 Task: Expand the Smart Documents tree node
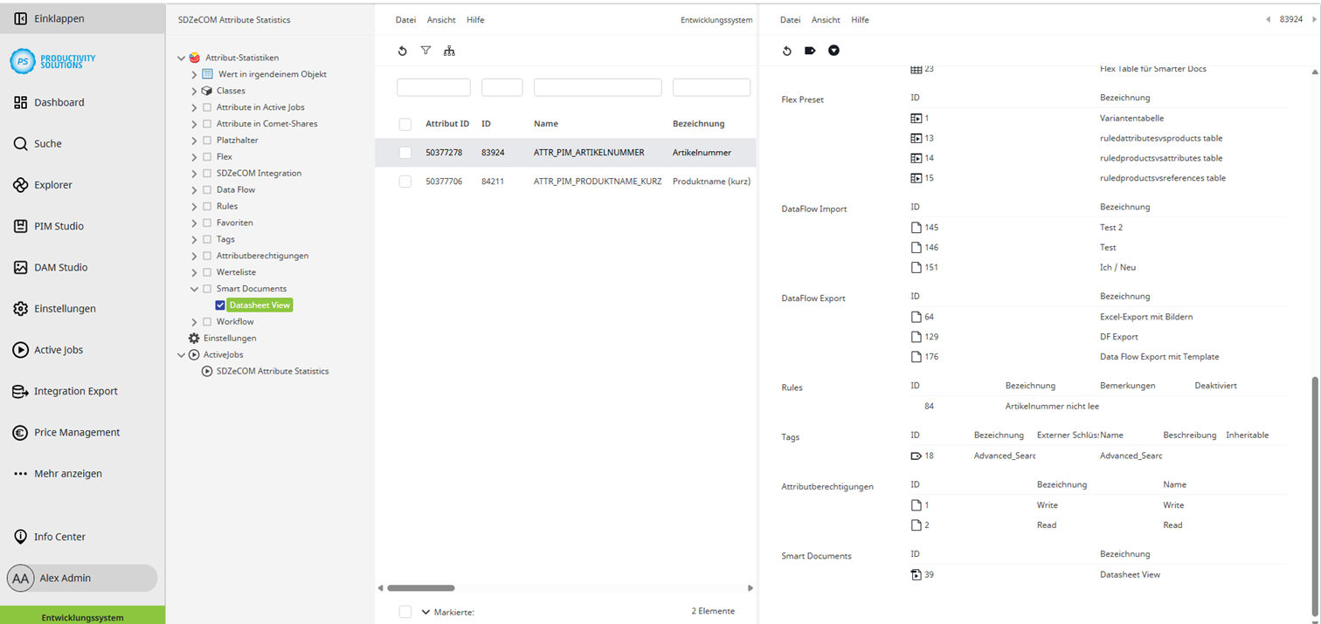(194, 288)
